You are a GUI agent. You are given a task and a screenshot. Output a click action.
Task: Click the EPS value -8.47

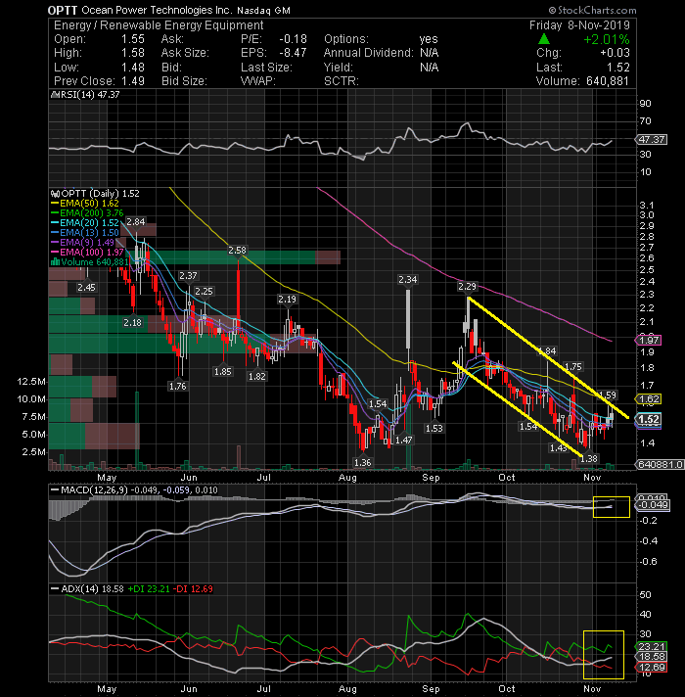[x=293, y=53]
